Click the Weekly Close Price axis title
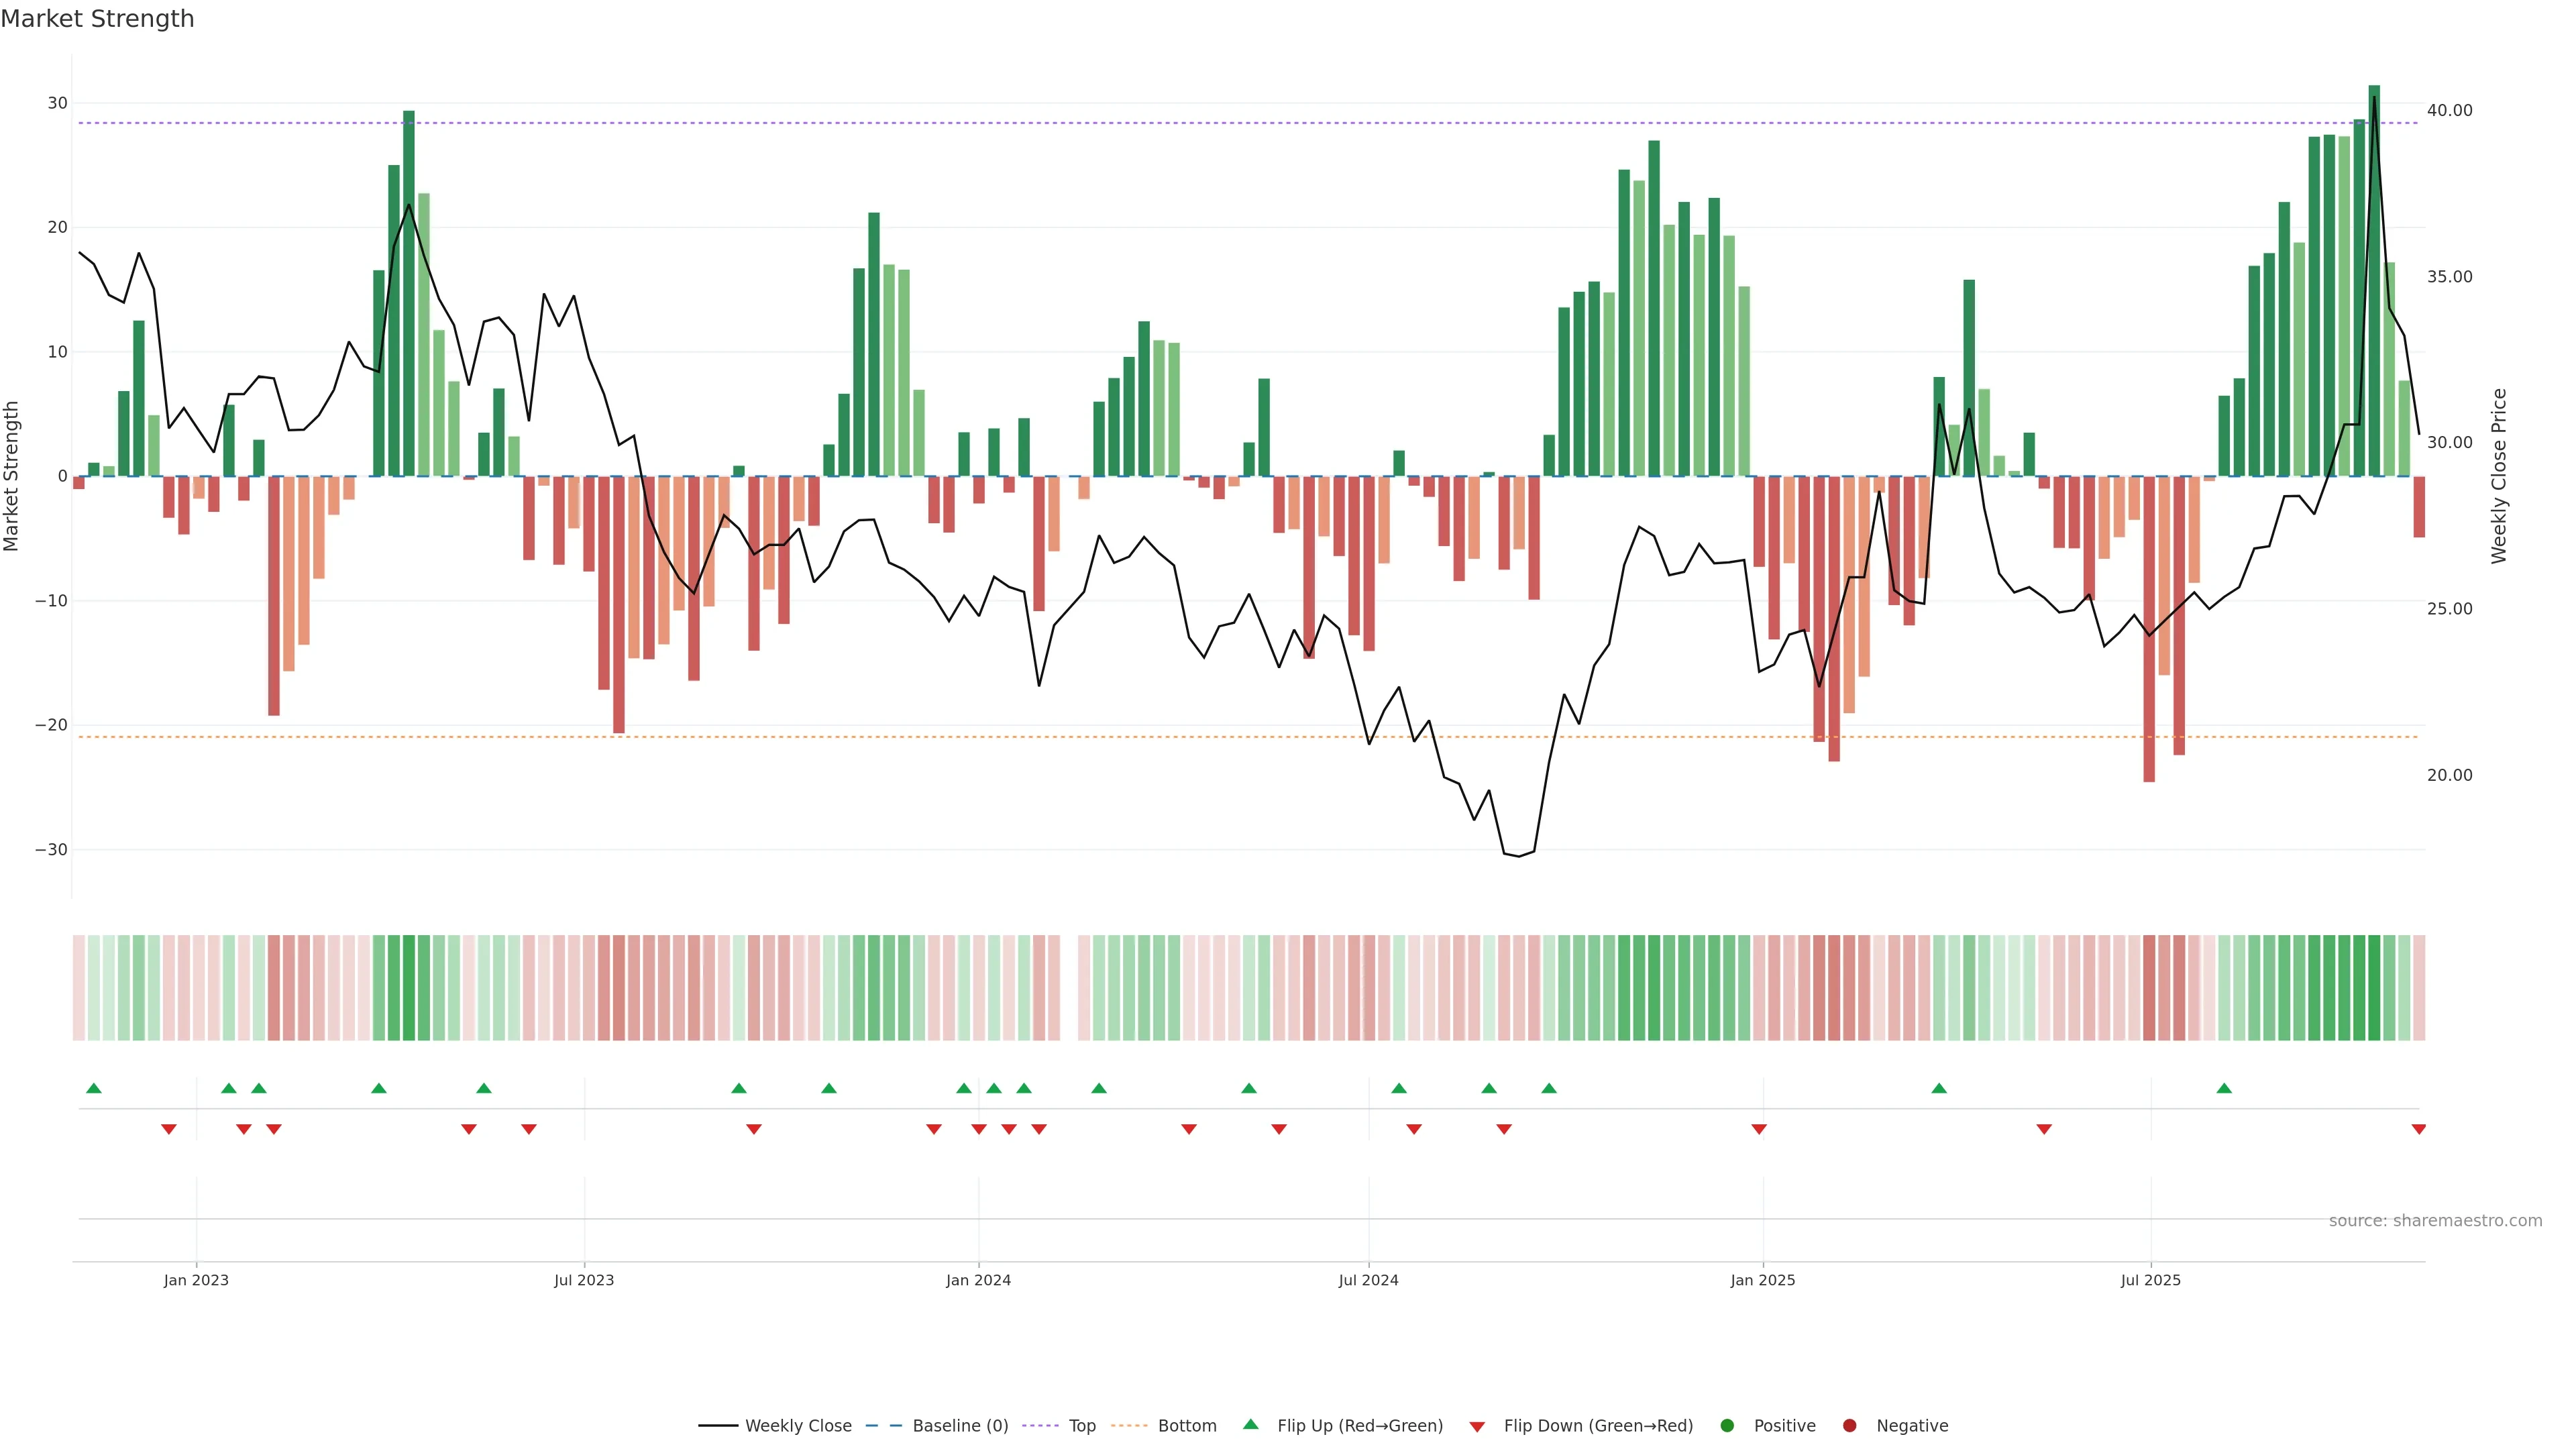 click(x=2499, y=476)
